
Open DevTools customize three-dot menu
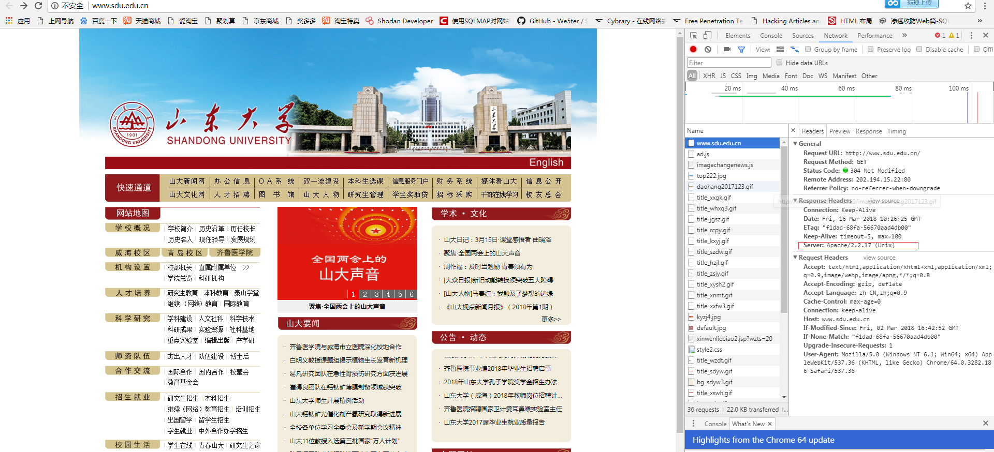[971, 35]
